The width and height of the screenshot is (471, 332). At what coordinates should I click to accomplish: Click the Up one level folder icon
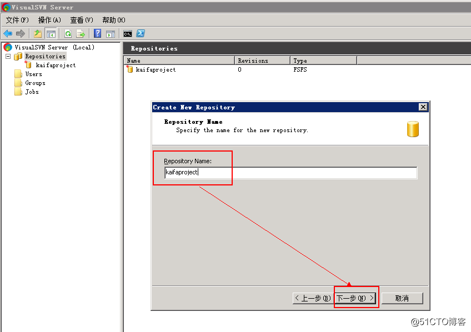[38, 34]
